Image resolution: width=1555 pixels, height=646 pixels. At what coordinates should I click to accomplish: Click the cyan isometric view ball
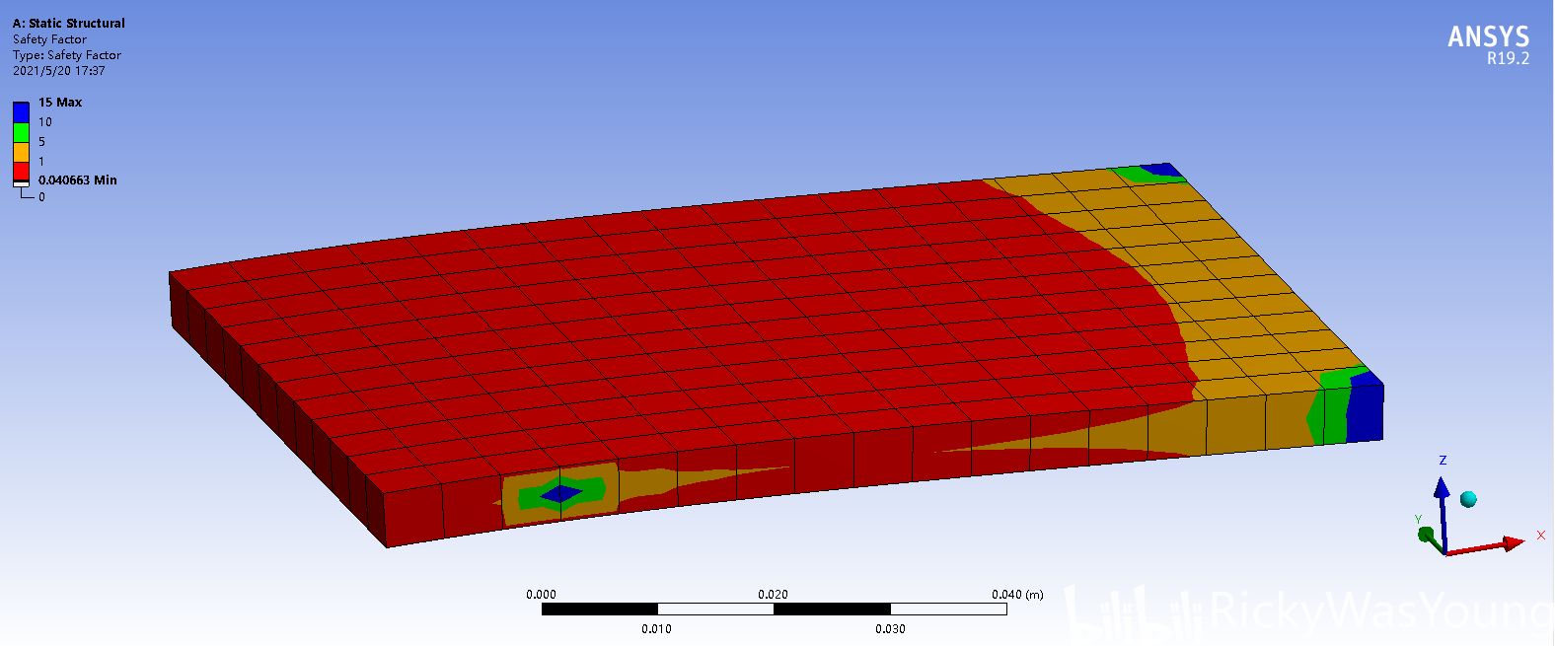pos(1468,499)
